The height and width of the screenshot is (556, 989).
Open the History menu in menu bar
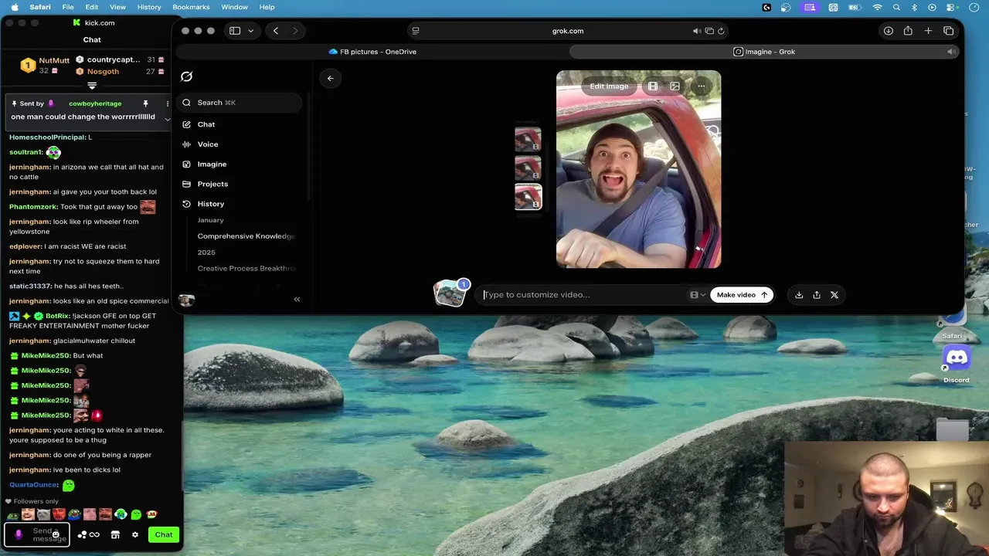coord(149,7)
